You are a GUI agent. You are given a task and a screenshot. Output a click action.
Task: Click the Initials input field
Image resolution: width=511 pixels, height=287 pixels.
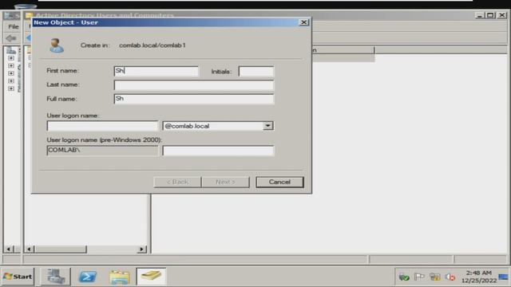pos(256,71)
